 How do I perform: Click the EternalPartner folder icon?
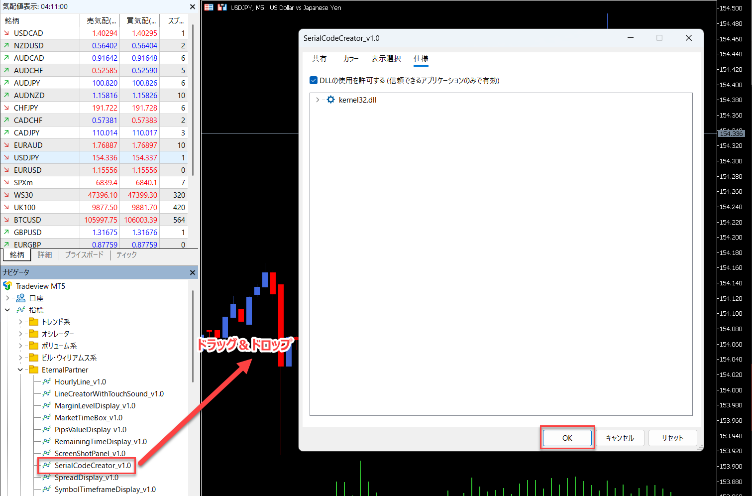pos(34,370)
